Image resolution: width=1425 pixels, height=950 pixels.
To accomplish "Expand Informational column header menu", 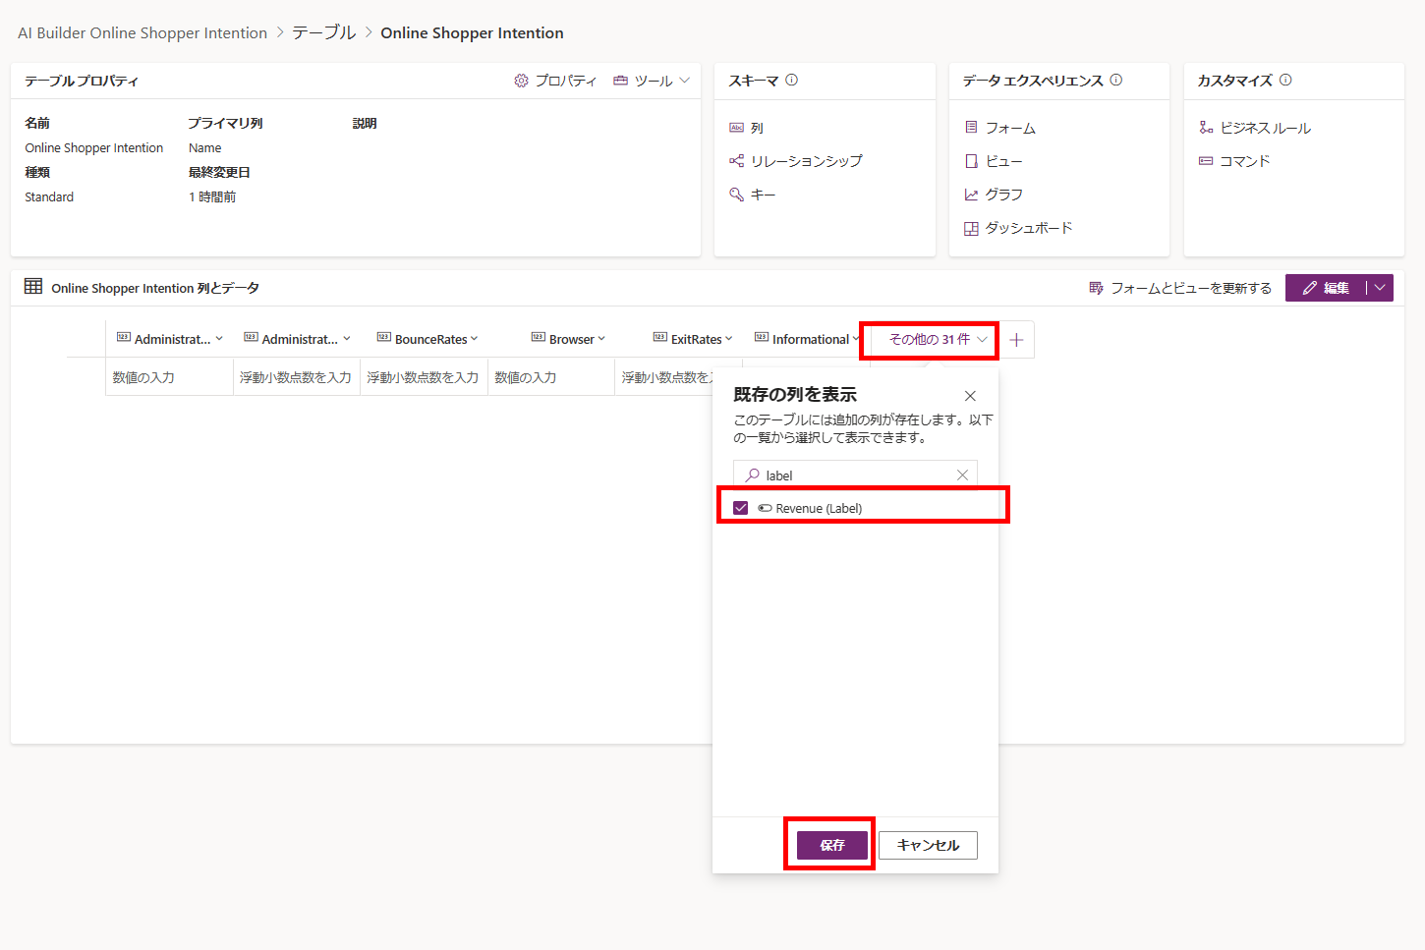I will click(x=855, y=339).
